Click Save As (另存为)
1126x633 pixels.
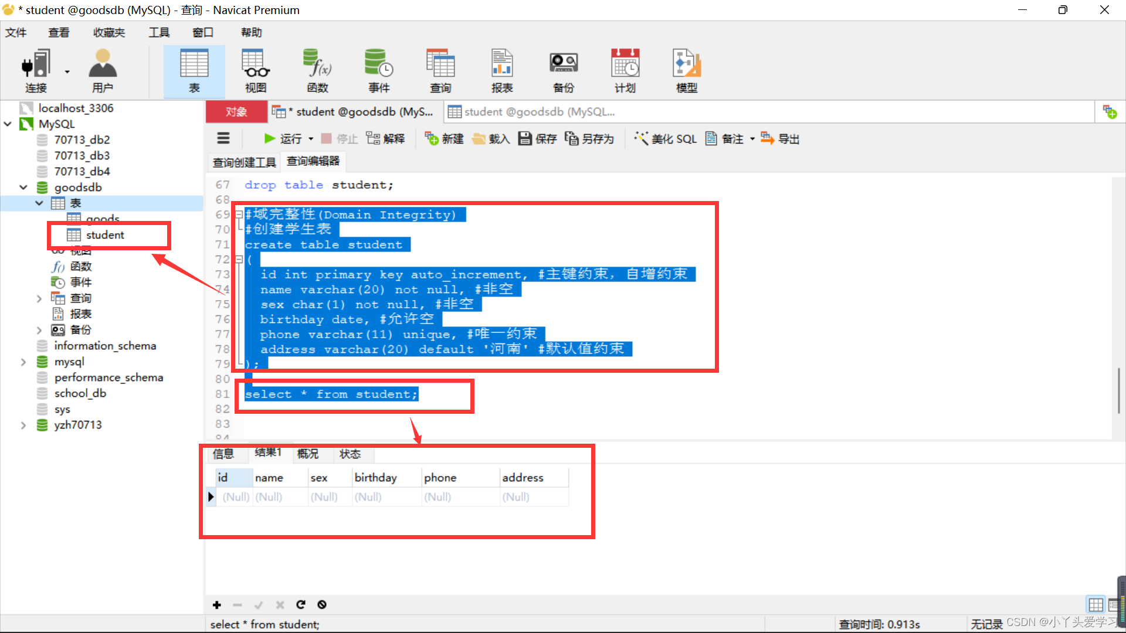pyautogui.click(x=589, y=139)
